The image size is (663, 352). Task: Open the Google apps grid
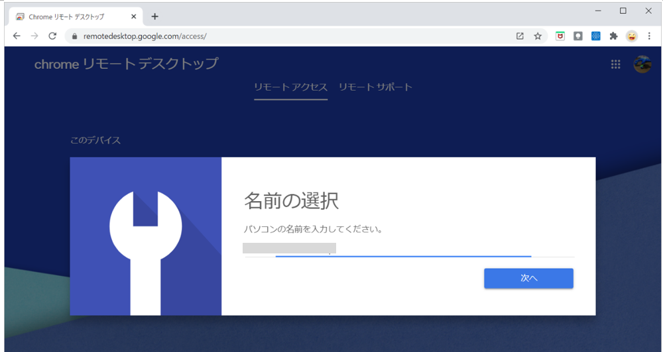(616, 64)
